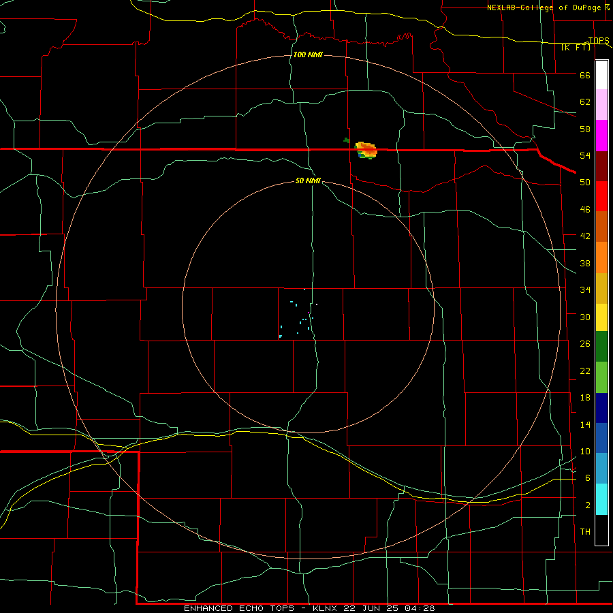Click the navy 14-18 kft legend swatch
613x613 pixels.
[601, 408]
